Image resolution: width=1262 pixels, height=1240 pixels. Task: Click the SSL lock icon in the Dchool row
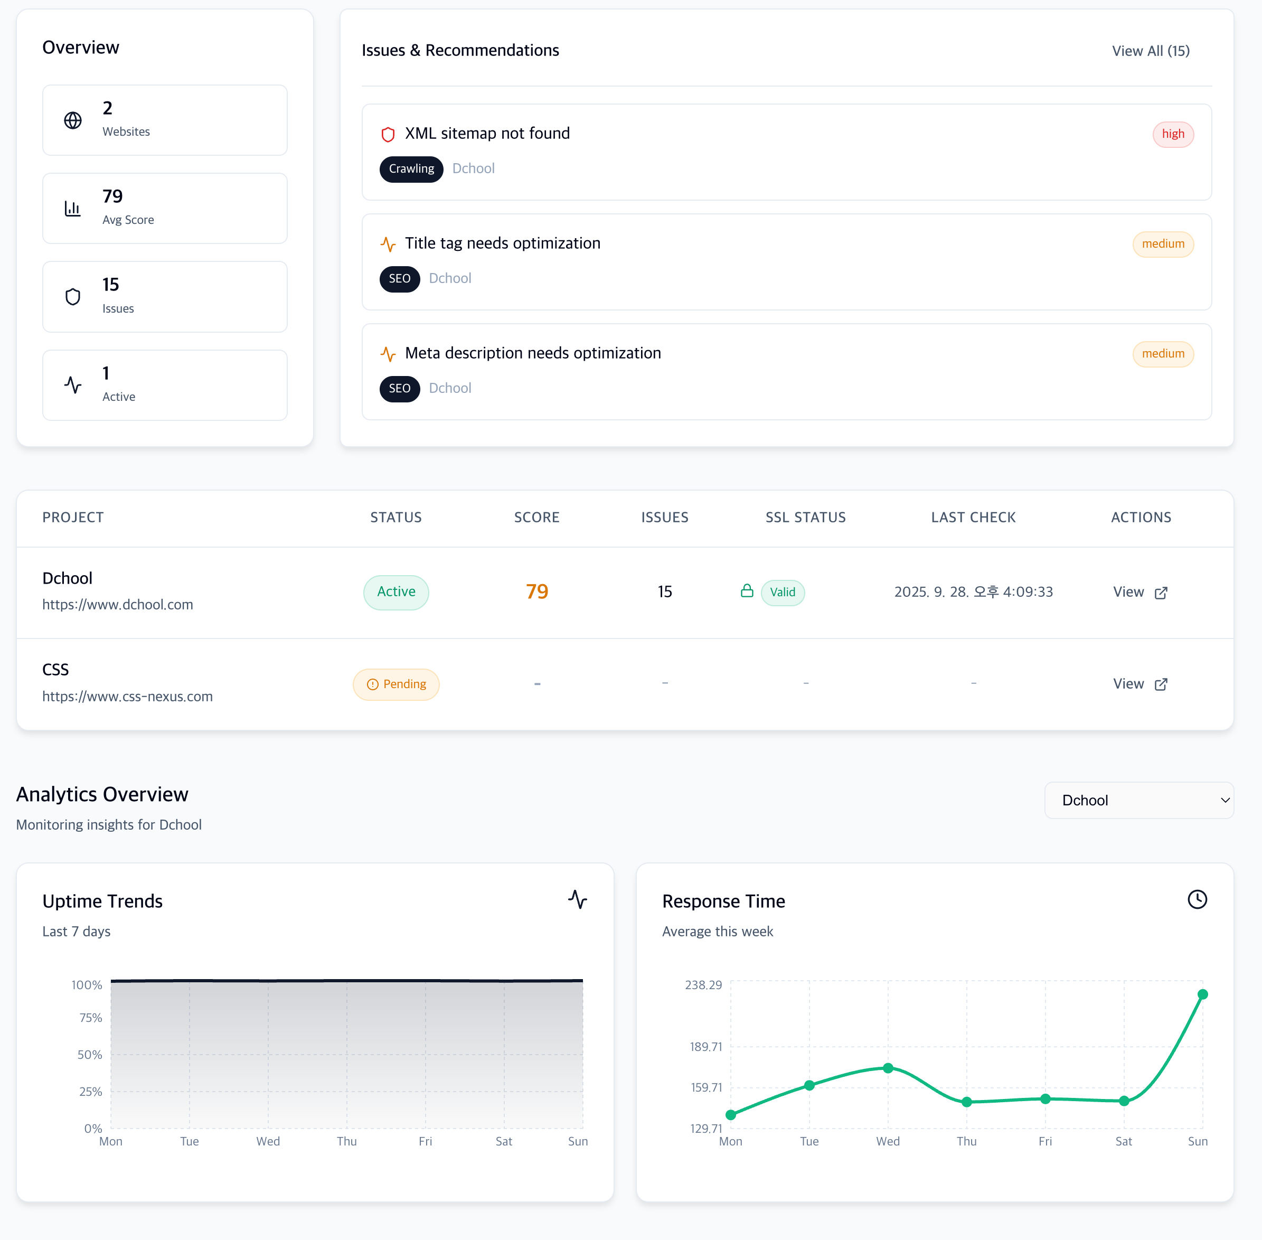[x=747, y=592]
